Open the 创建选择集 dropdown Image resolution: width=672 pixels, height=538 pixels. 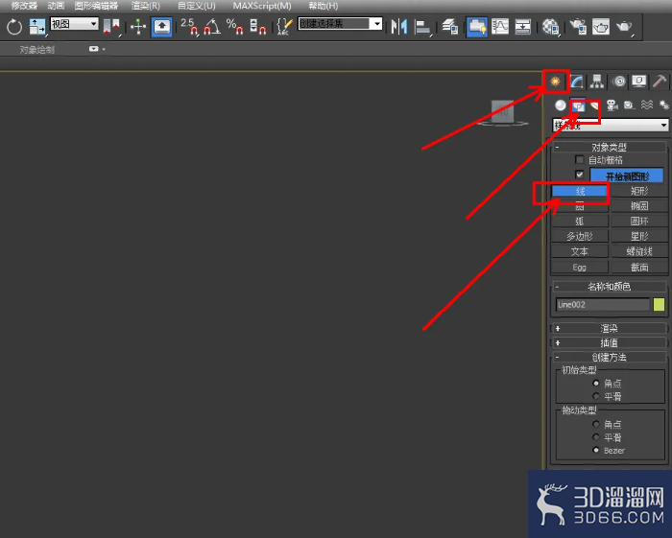tap(340, 24)
